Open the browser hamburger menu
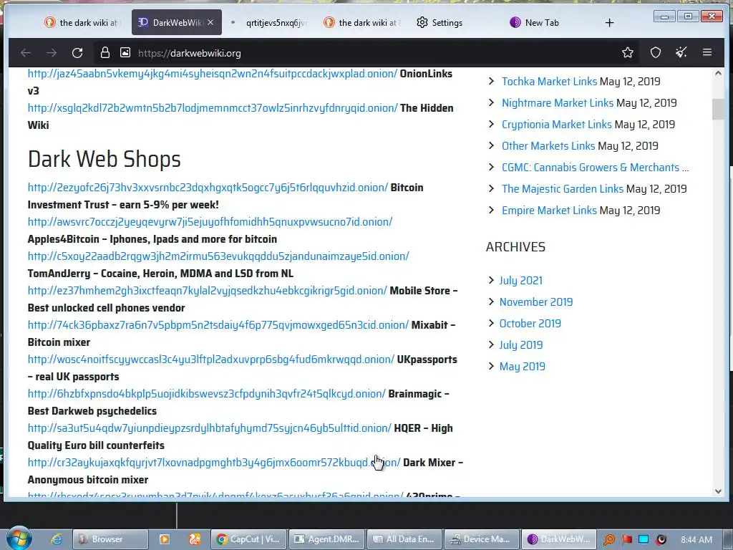Image resolution: width=733 pixels, height=550 pixels. pos(707,52)
